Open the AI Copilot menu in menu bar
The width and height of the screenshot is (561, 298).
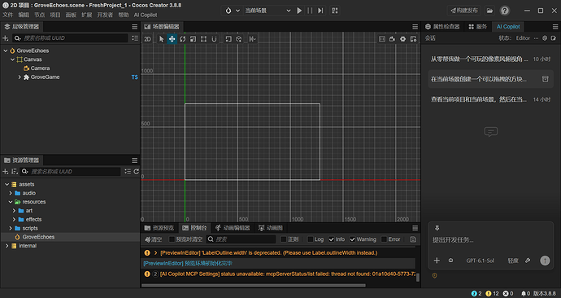pos(146,15)
